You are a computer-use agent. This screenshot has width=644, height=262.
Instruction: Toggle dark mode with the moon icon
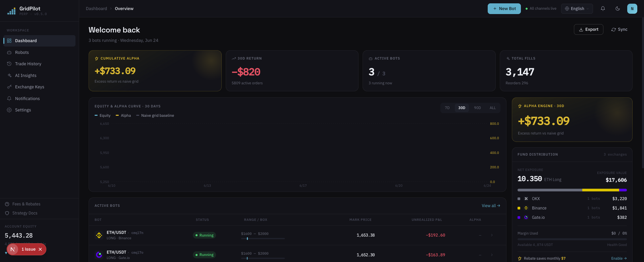tap(618, 9)
